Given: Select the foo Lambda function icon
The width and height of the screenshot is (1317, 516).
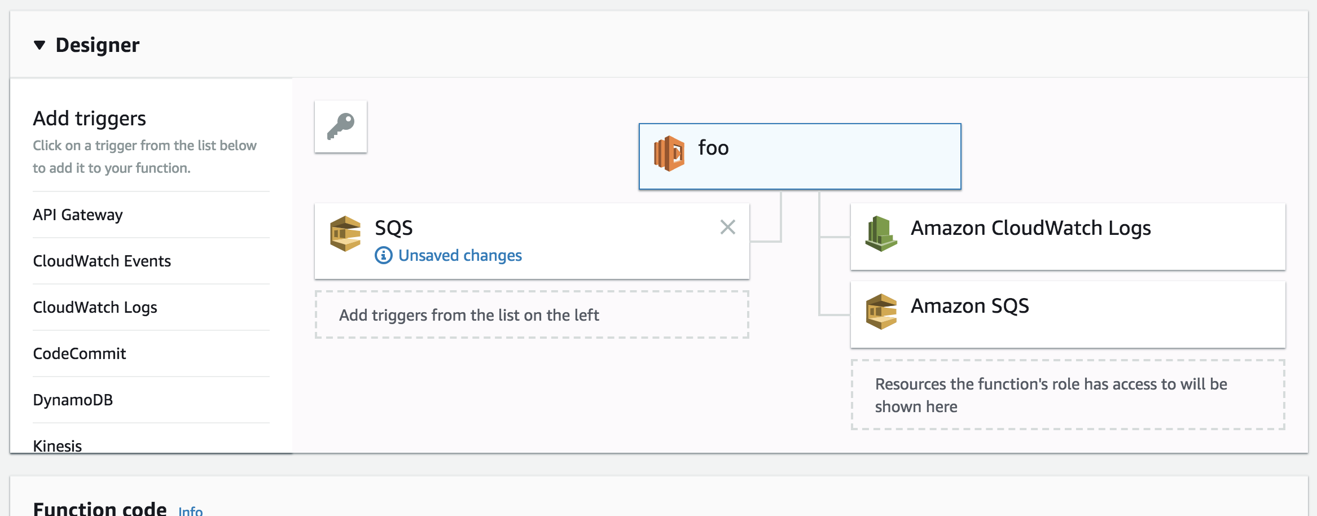Looking at the screenshot, I should click(669, 154).
